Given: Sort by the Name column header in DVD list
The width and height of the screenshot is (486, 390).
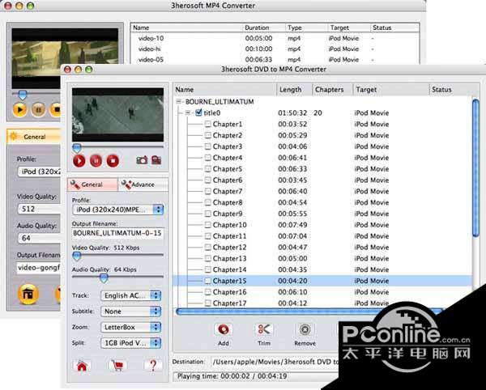Looking at the screenshot, I should [224, 90].
